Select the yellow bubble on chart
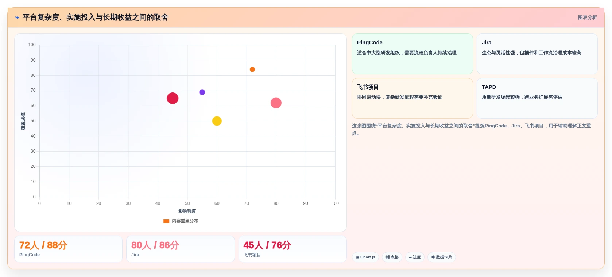 tap(217, 121)
